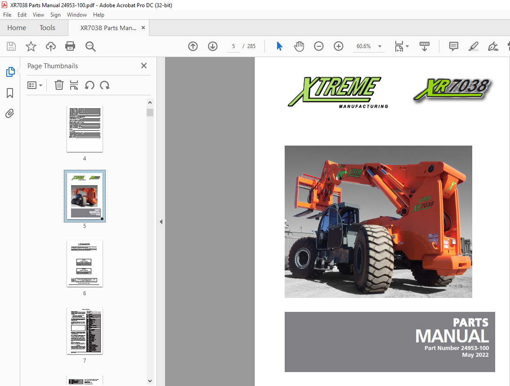Click the 'Page Thumbnails' panel title
Viewport: 510px width, 386px height.
pyautogui.click(x=53, y=66)
